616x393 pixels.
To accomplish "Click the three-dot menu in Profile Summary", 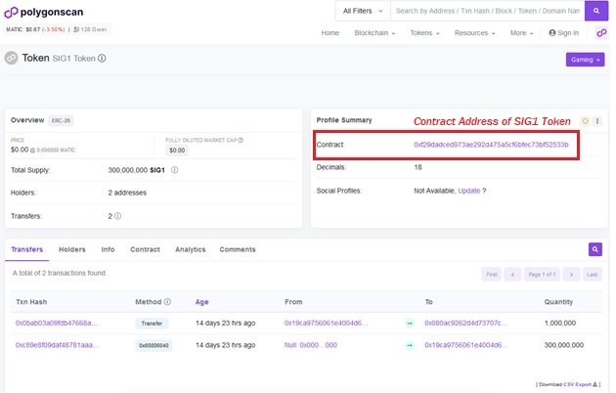I will 597,120.
